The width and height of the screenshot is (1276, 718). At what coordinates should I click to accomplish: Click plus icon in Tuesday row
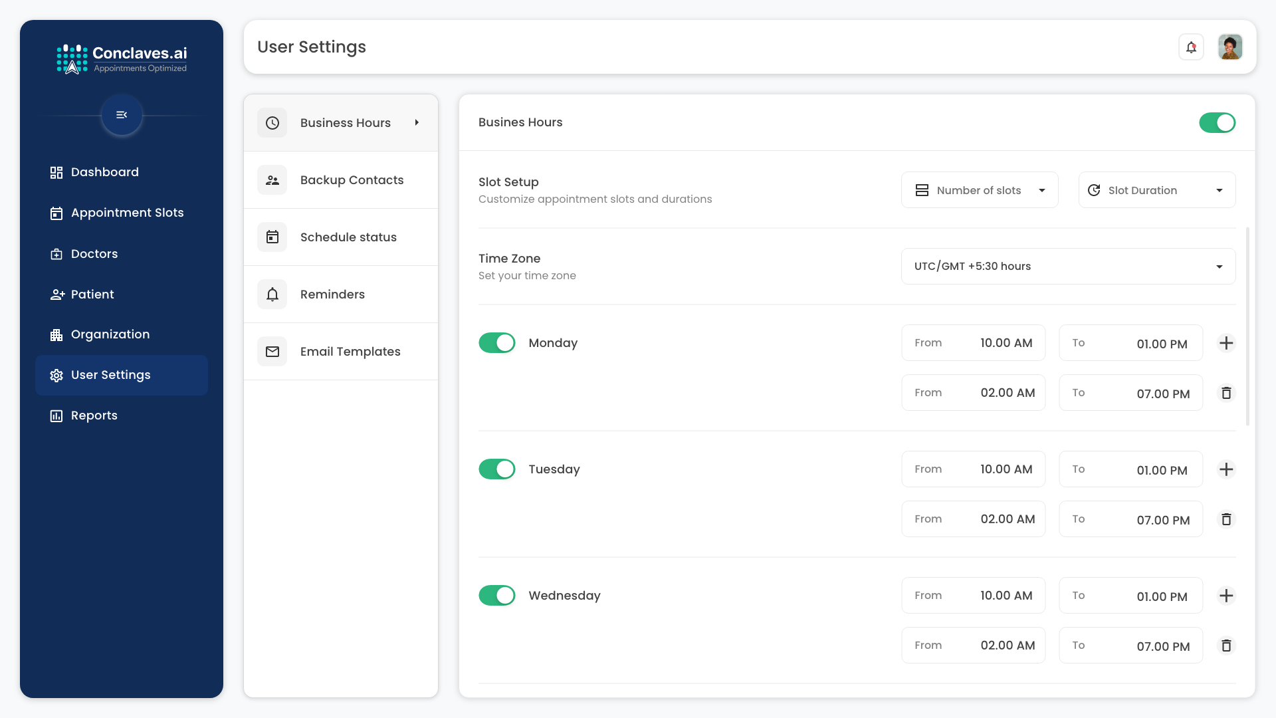point(1226,469)
